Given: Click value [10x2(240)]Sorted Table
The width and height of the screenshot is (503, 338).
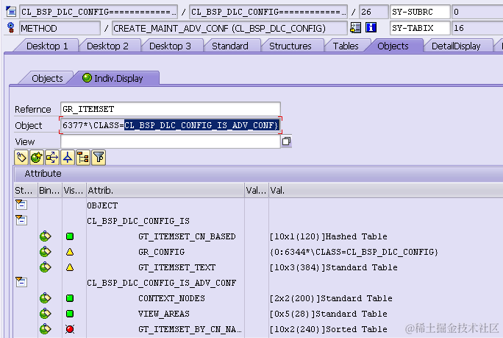Looking at the screenshot, I should 329,329.
